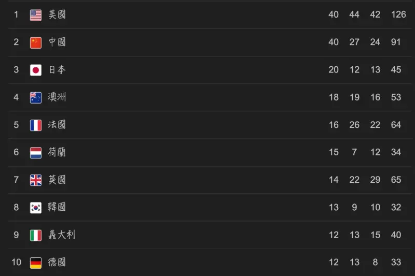
Task: Click the Australia flag icon
Action: 36,98
